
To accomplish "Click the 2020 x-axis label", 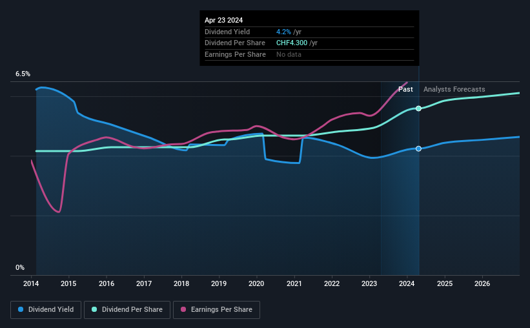I will pos(256,283).
